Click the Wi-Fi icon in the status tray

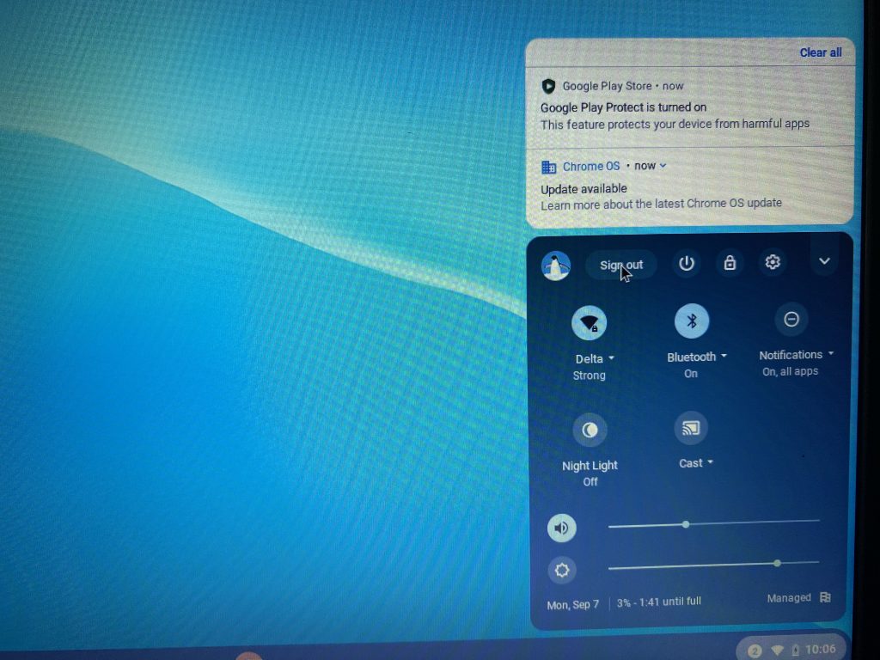click(x=777, y=651)
